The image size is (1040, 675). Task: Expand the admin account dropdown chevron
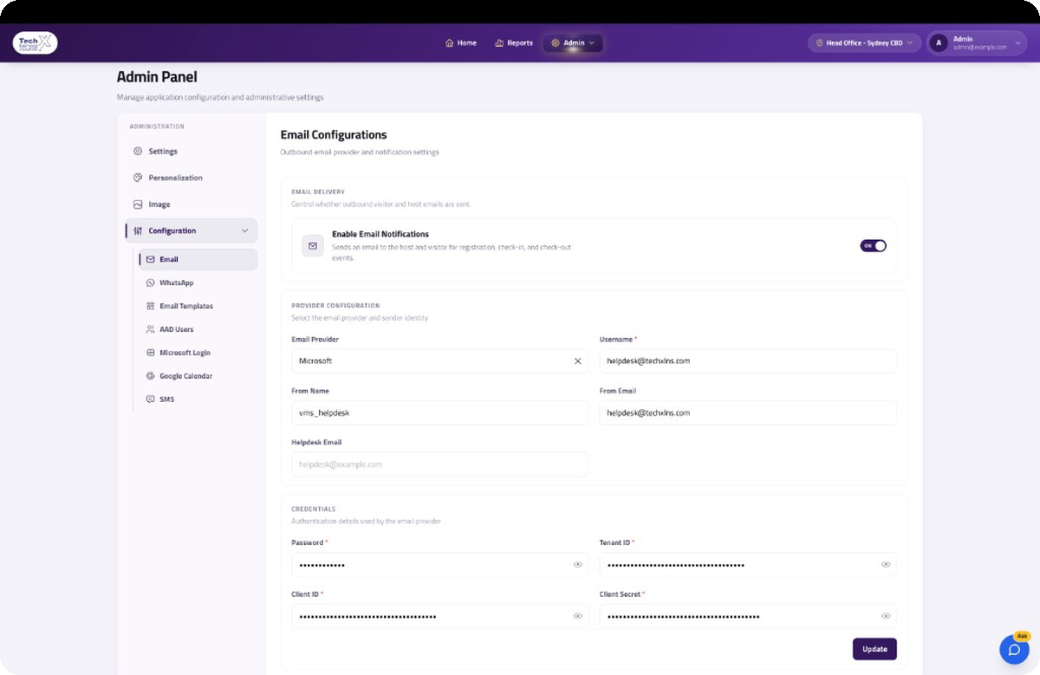tap(1018, 42)
